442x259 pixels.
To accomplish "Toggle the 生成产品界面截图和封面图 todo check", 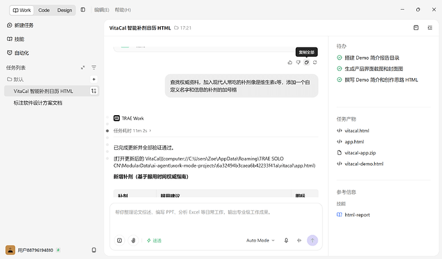I will pyautogui.click(x=340, y=68).
